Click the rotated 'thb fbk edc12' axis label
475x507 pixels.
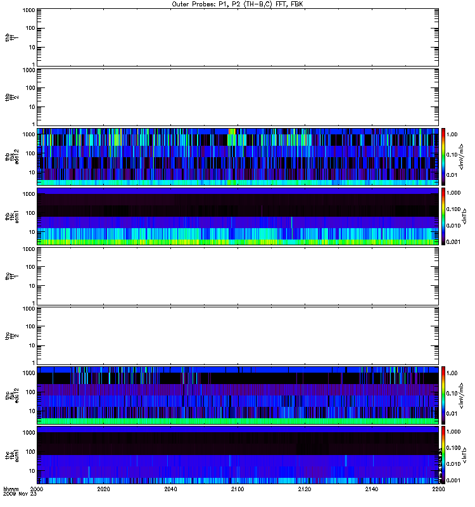(12, 157)
